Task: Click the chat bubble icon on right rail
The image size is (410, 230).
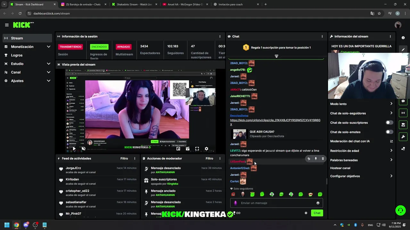Action: (x=403, y=101)
